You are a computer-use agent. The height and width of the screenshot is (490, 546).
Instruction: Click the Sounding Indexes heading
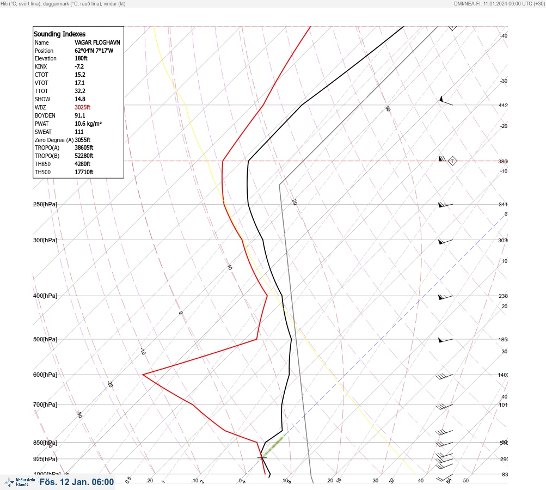(59, 34)
